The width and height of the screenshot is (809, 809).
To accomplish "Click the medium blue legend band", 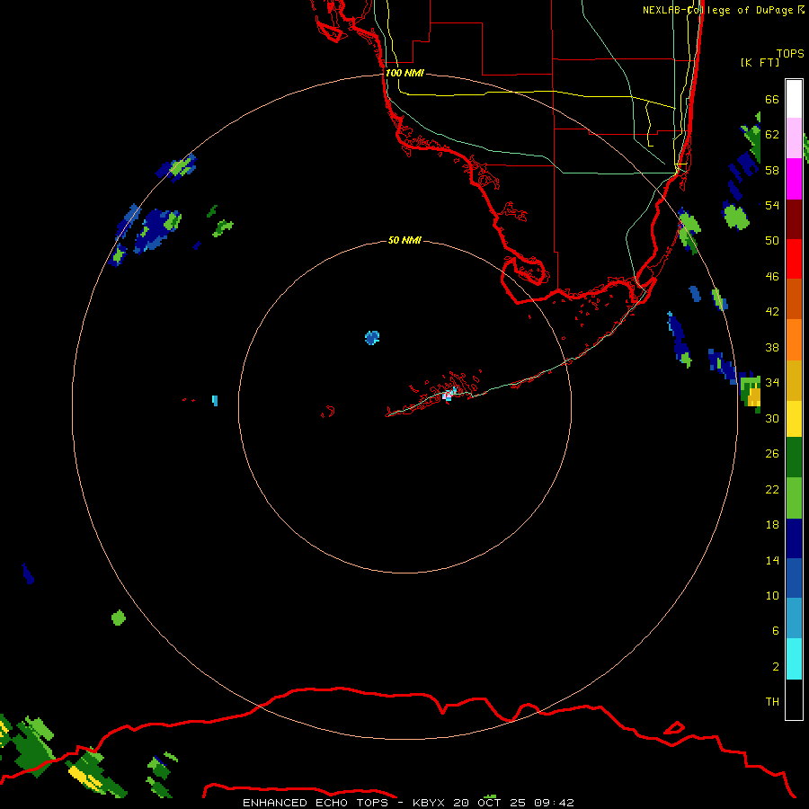I will 794,578.
